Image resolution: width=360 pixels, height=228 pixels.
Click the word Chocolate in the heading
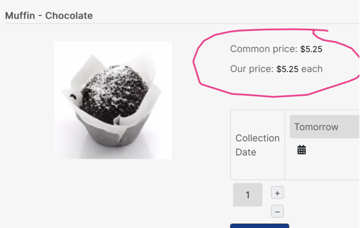[69, 15]
